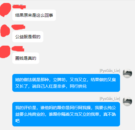Select the 公益服是假的 message bubble
Image resolution: width=135 pixels, height=130 pixels.
(x=28, y=37)
